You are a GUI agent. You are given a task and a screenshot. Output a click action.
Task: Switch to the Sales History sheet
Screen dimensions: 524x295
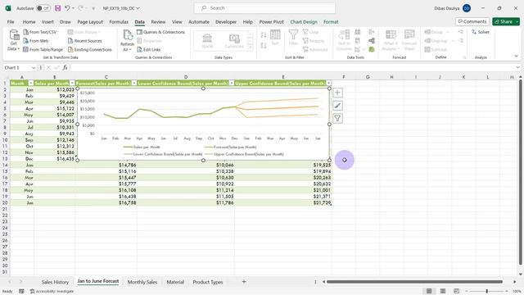pos(55,282)
